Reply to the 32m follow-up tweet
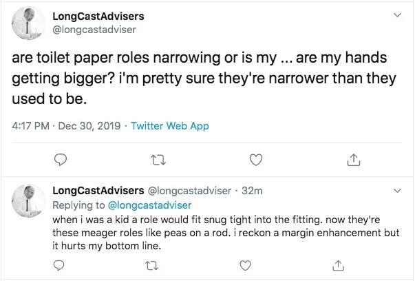 click(59, 264)
